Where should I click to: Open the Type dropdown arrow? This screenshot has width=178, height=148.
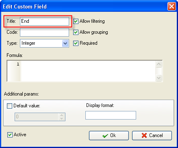click(x=65, y=44)
